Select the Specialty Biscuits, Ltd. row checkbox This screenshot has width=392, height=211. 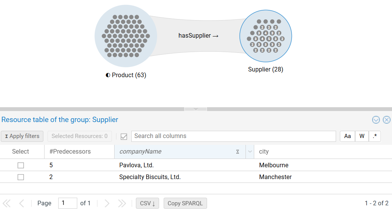tap(21, 177)
